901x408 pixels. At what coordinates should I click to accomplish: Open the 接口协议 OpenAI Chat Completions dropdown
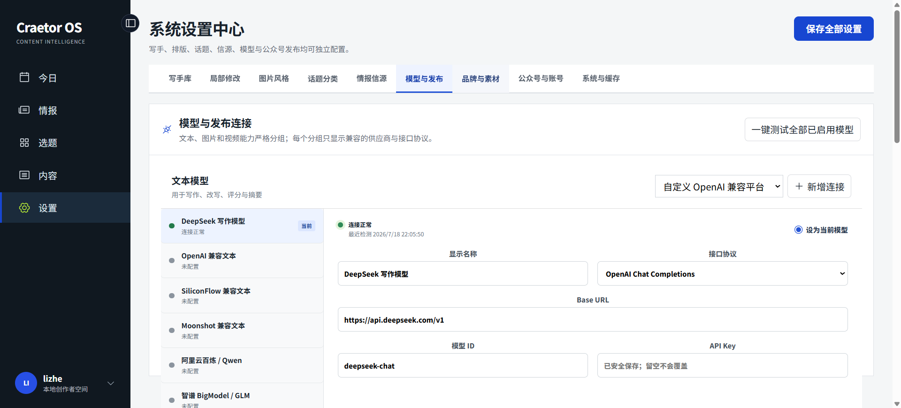(x=722, y=274)
